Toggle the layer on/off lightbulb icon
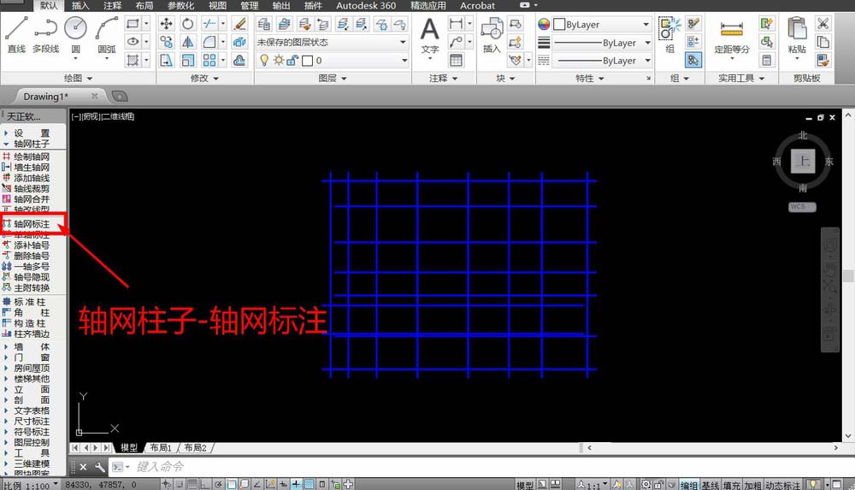Viewport: 855px width, 490px height. coord(264,60)
